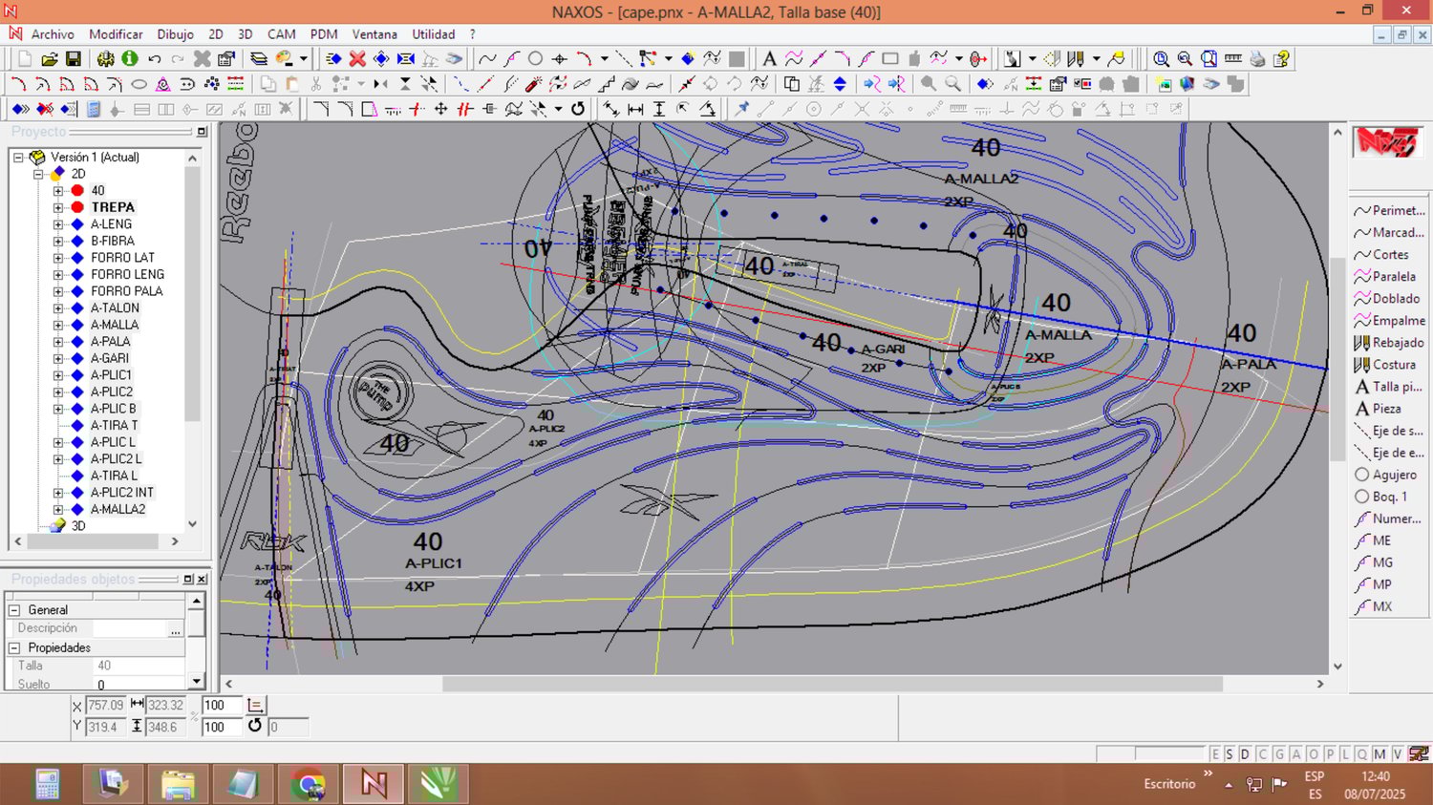Click the printer icon in toolbar
This screenshot has height=805, width=1433.
pos(1257,59)
